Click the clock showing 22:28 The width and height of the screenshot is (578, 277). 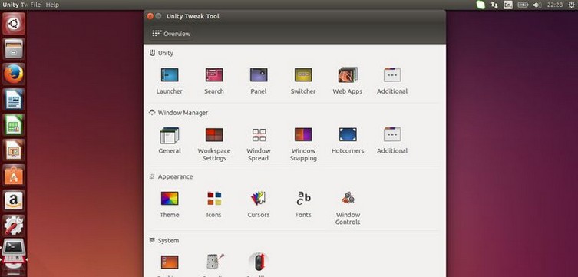pyautogui.click(x=555, y=5)
